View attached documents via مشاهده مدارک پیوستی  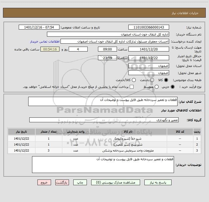click(x=116, y=182)
